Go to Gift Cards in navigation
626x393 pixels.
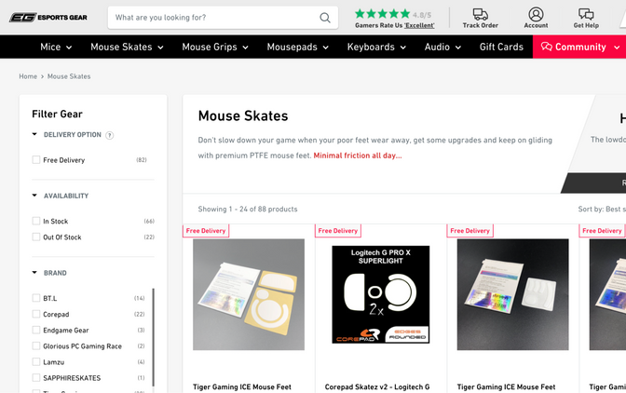point(501,47)
